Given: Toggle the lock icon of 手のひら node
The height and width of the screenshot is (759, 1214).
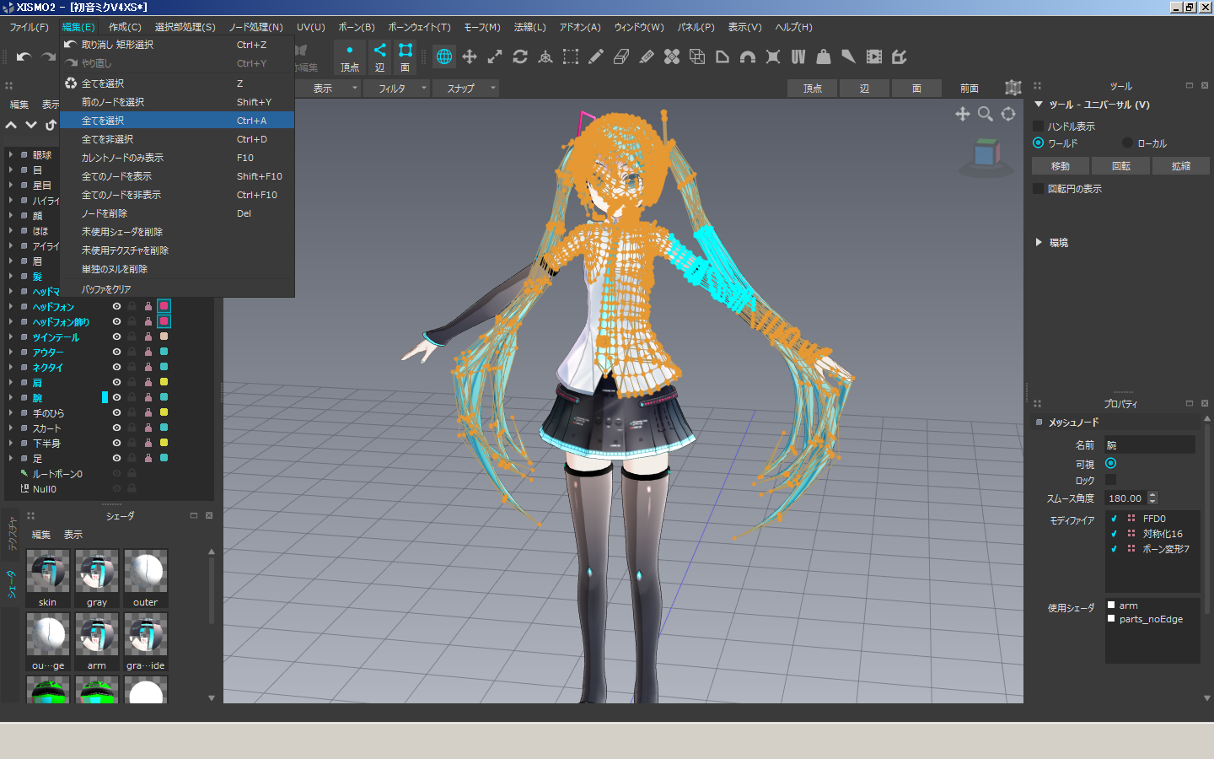Looking at the screenshot, I should pyautogui.click(x=132, y=412).
